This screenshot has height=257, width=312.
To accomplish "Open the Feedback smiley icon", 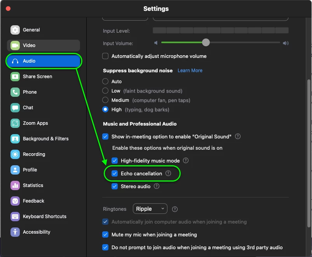I will click(x=15, y=201).
